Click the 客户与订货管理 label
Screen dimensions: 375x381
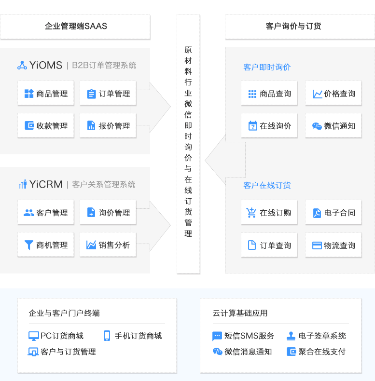[x=68, y=352]
